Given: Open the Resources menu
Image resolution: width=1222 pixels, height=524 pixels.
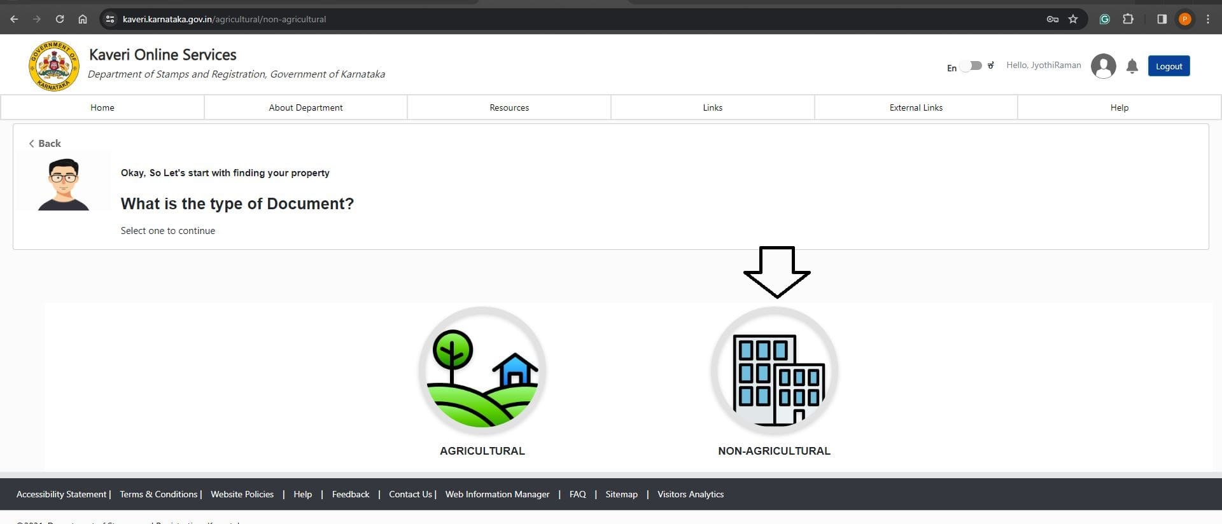Looking at the screenshot, I should point(509,107).
